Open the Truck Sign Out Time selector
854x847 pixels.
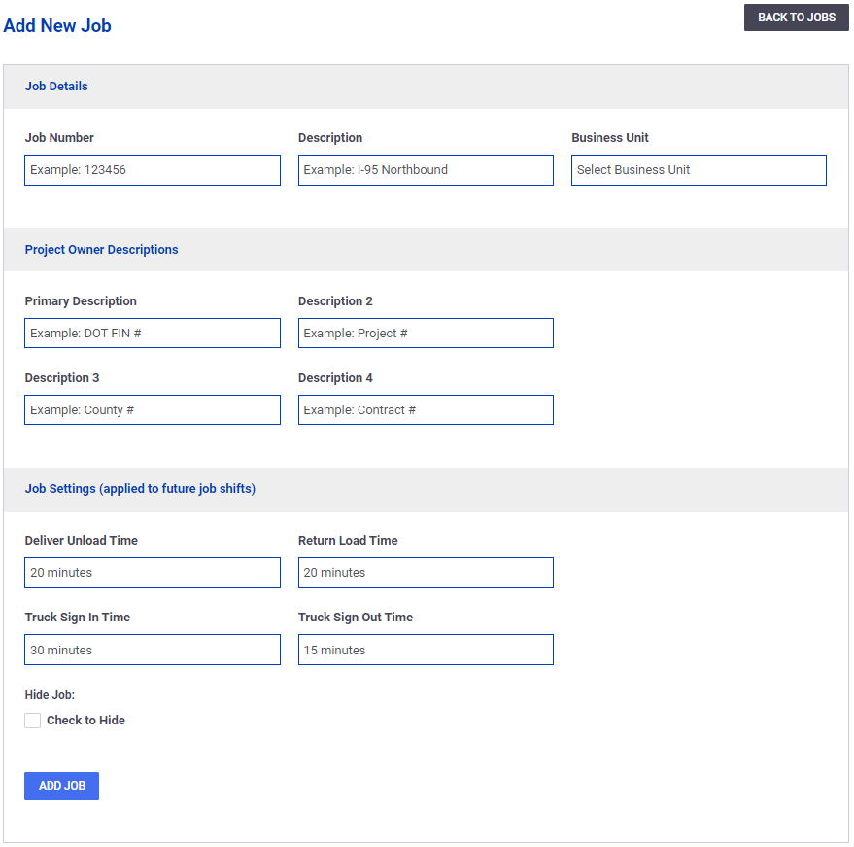[x=426, y=650]
